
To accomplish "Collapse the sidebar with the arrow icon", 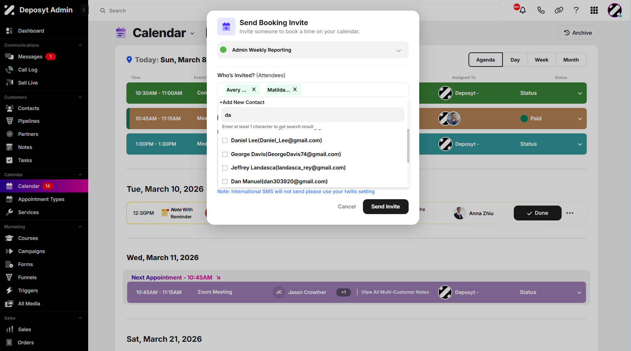I will (84, 10).
